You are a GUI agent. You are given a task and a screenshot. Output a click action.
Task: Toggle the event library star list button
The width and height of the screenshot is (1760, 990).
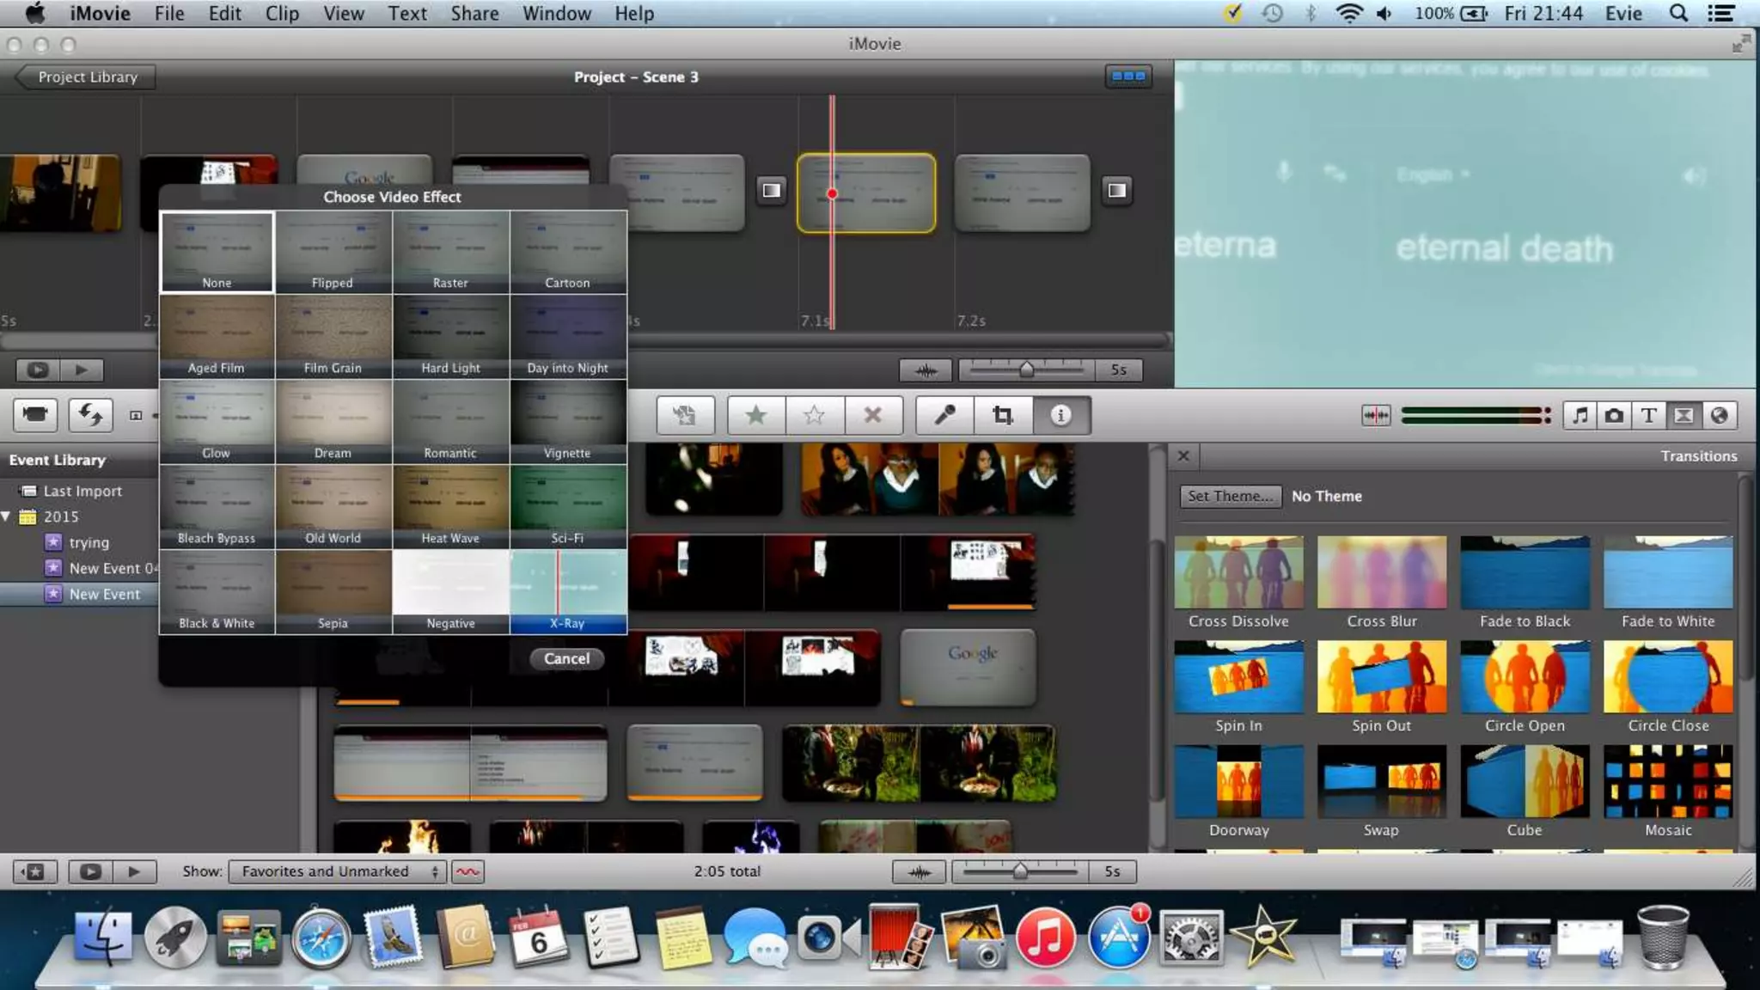click(35, 871)
